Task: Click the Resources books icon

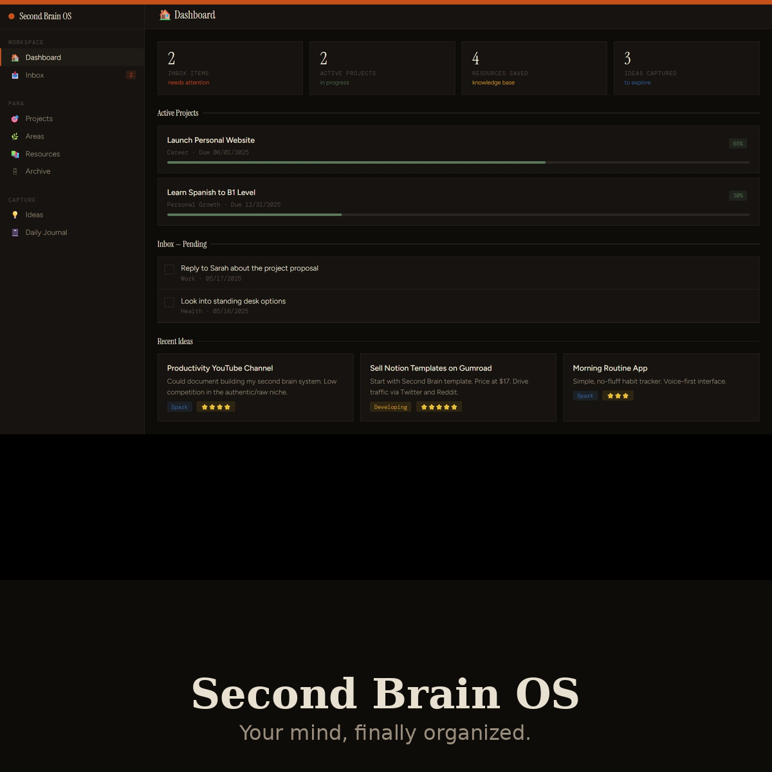Action: pyautogui.click(x=15, y=154)
